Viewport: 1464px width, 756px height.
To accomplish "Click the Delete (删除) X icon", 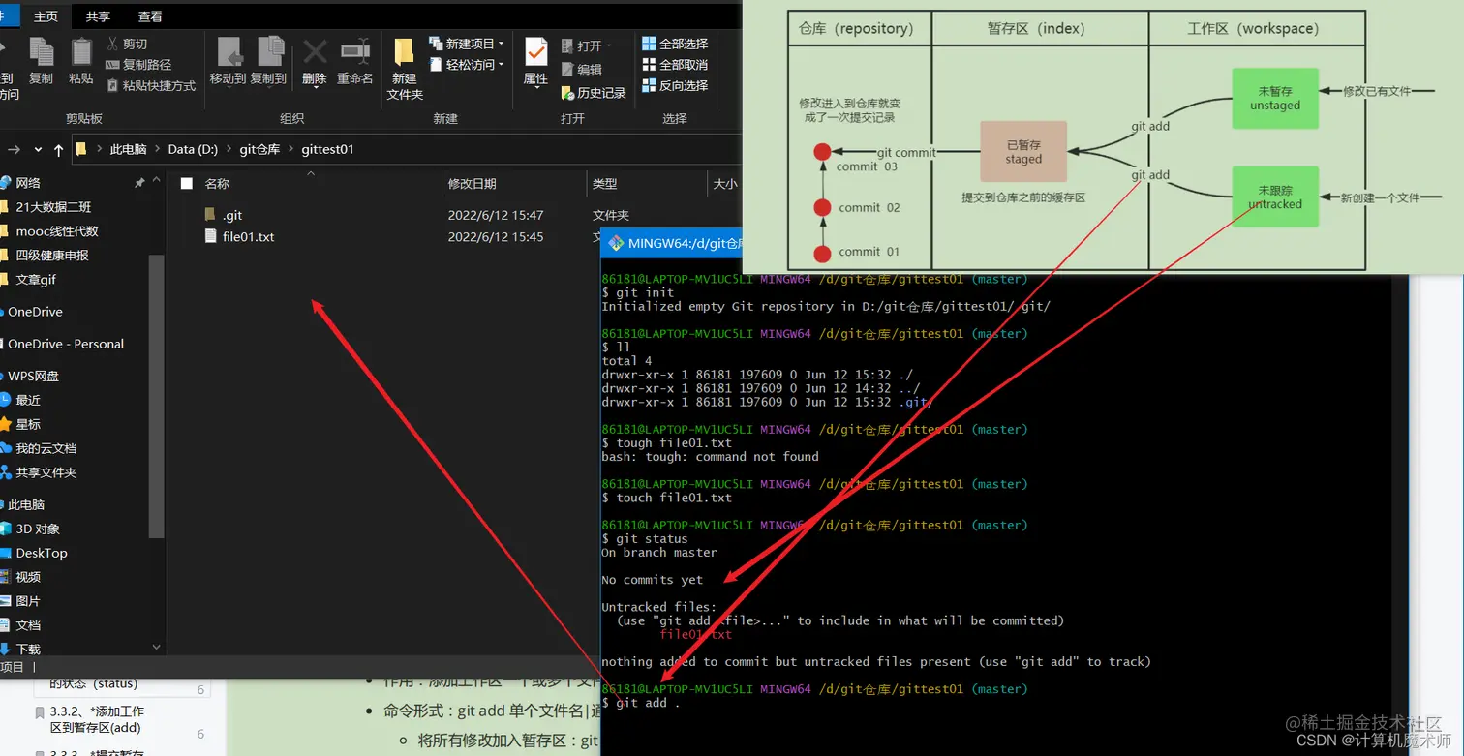I will click(x=315, y=51).
